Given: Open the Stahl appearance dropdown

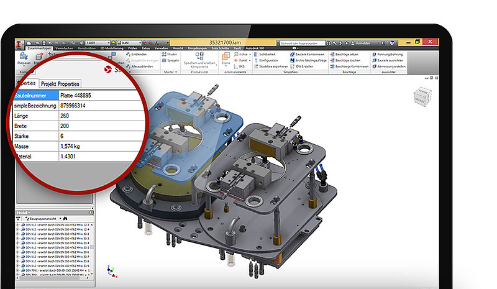Looking at the screenshot, I should coord(140,43).
